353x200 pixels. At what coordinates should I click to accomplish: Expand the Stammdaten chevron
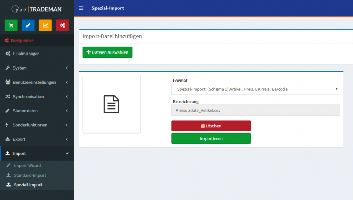click(x=67, y=111)
